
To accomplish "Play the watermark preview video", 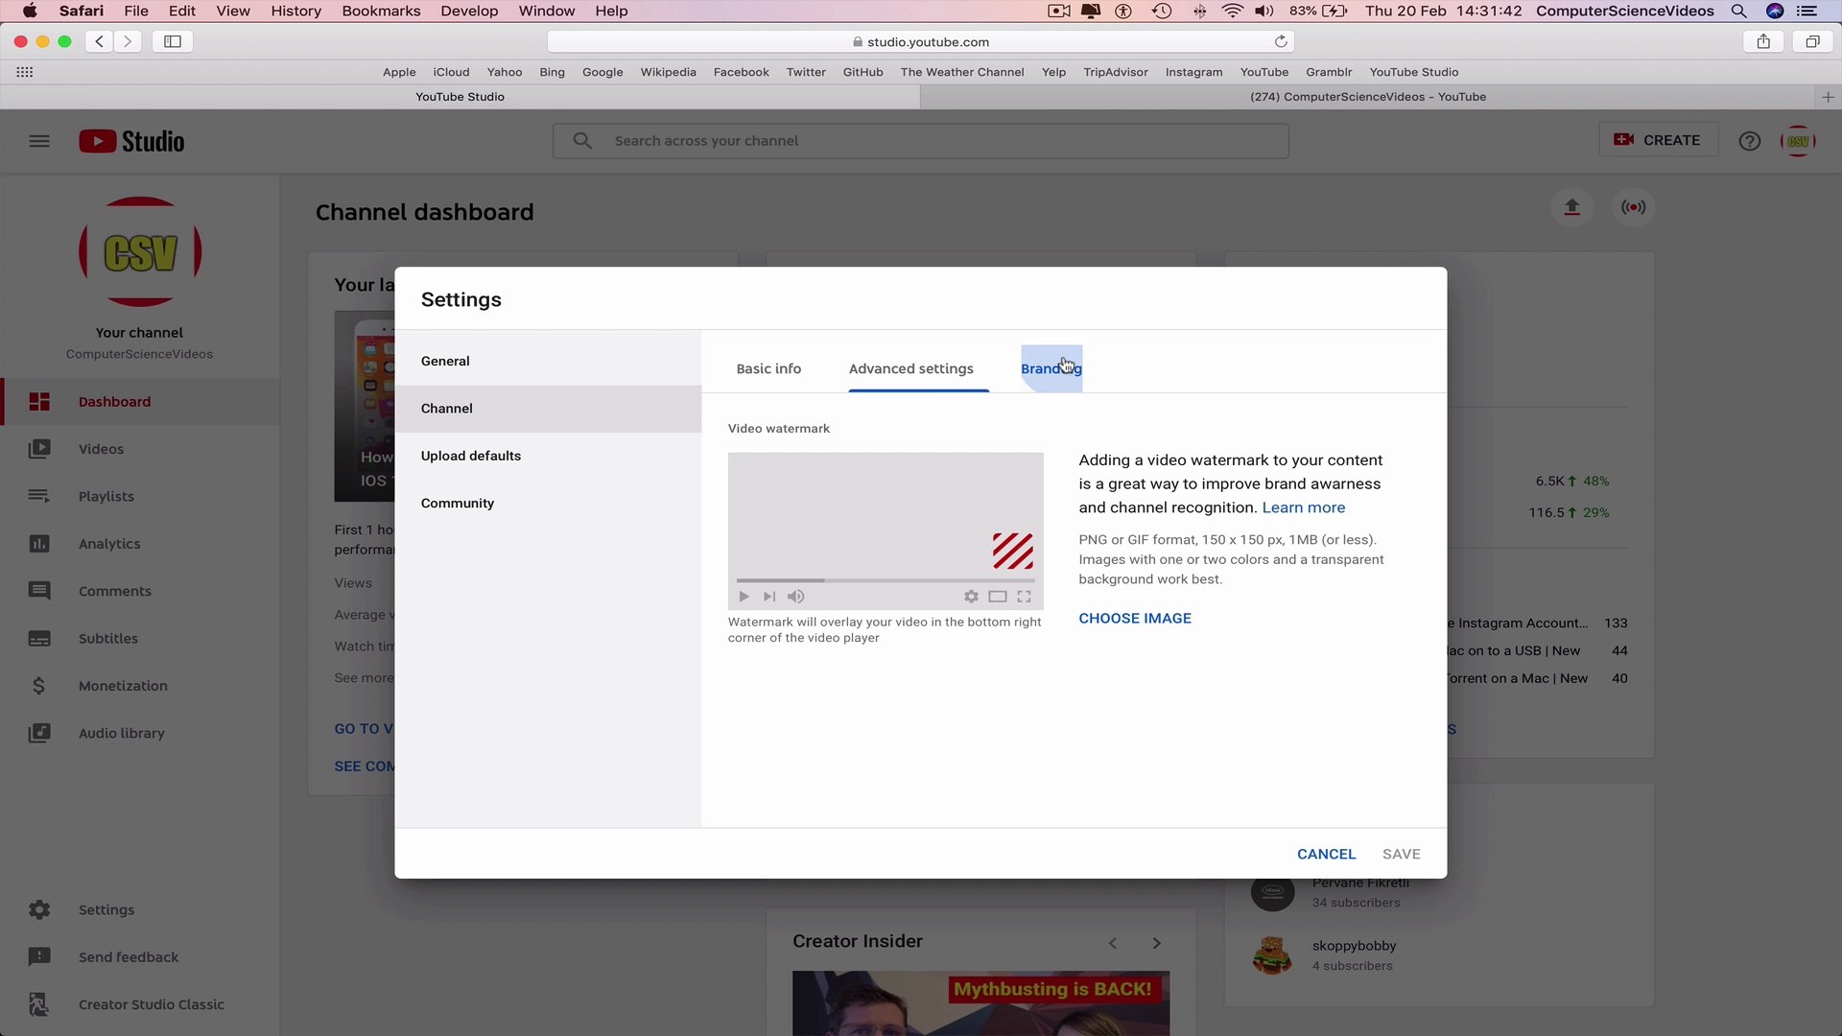I will [744, 596].
